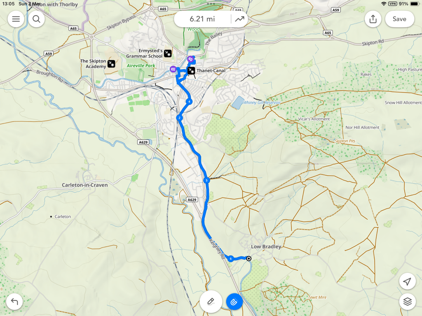Center map on current location arrow
The height and width of the screenshot is (316, 422).
(407, 281)
